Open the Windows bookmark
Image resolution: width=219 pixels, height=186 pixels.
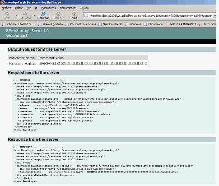click(x=133, y=24)
